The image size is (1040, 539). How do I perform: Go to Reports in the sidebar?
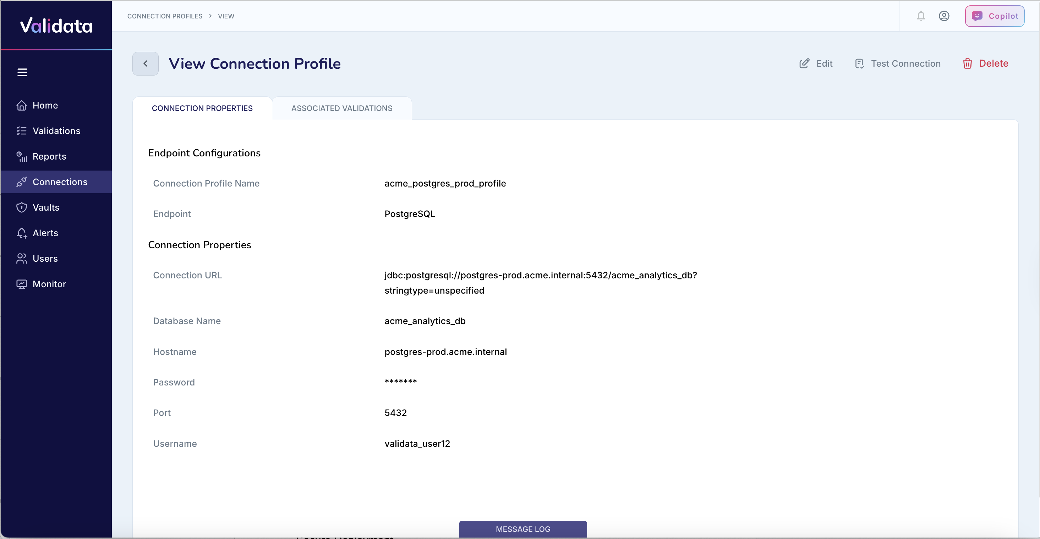(x=49, y=156)
